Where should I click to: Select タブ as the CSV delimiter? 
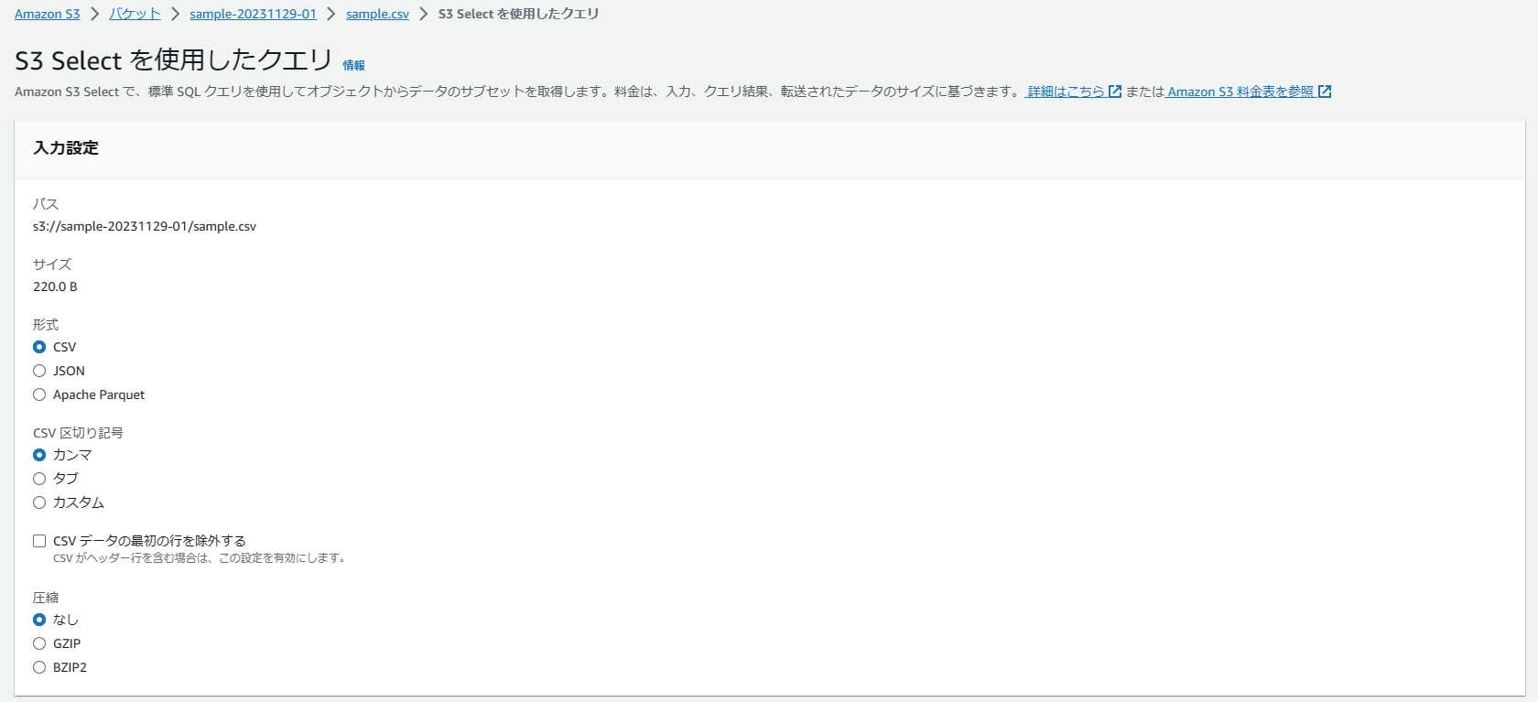[x=39, y=479]
